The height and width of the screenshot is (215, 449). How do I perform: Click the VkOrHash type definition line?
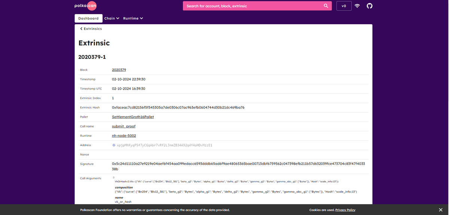[226, 181]
